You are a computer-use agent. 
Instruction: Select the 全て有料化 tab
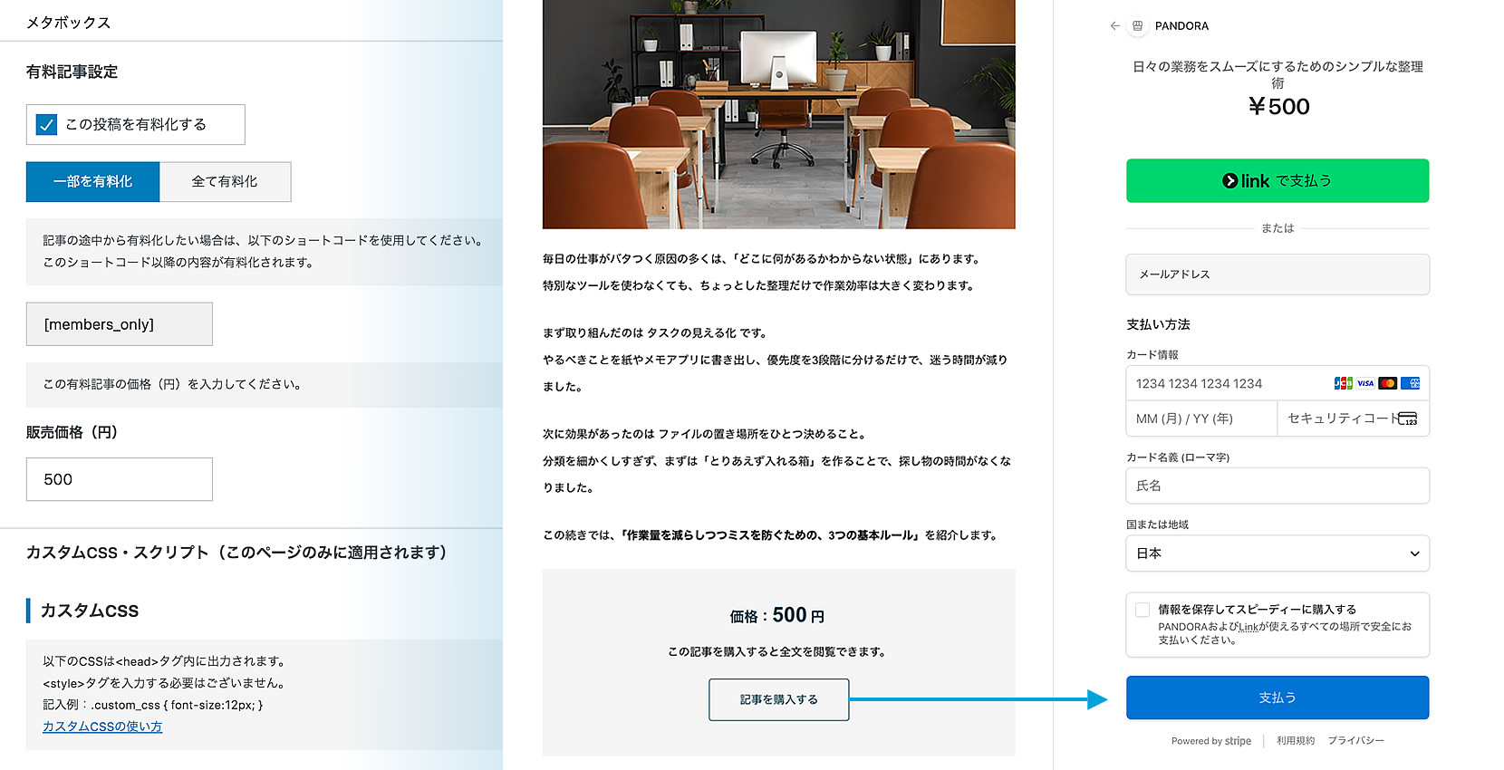tap(225, 181)
